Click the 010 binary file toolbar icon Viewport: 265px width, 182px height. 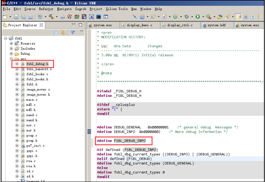tap(63, 17)
